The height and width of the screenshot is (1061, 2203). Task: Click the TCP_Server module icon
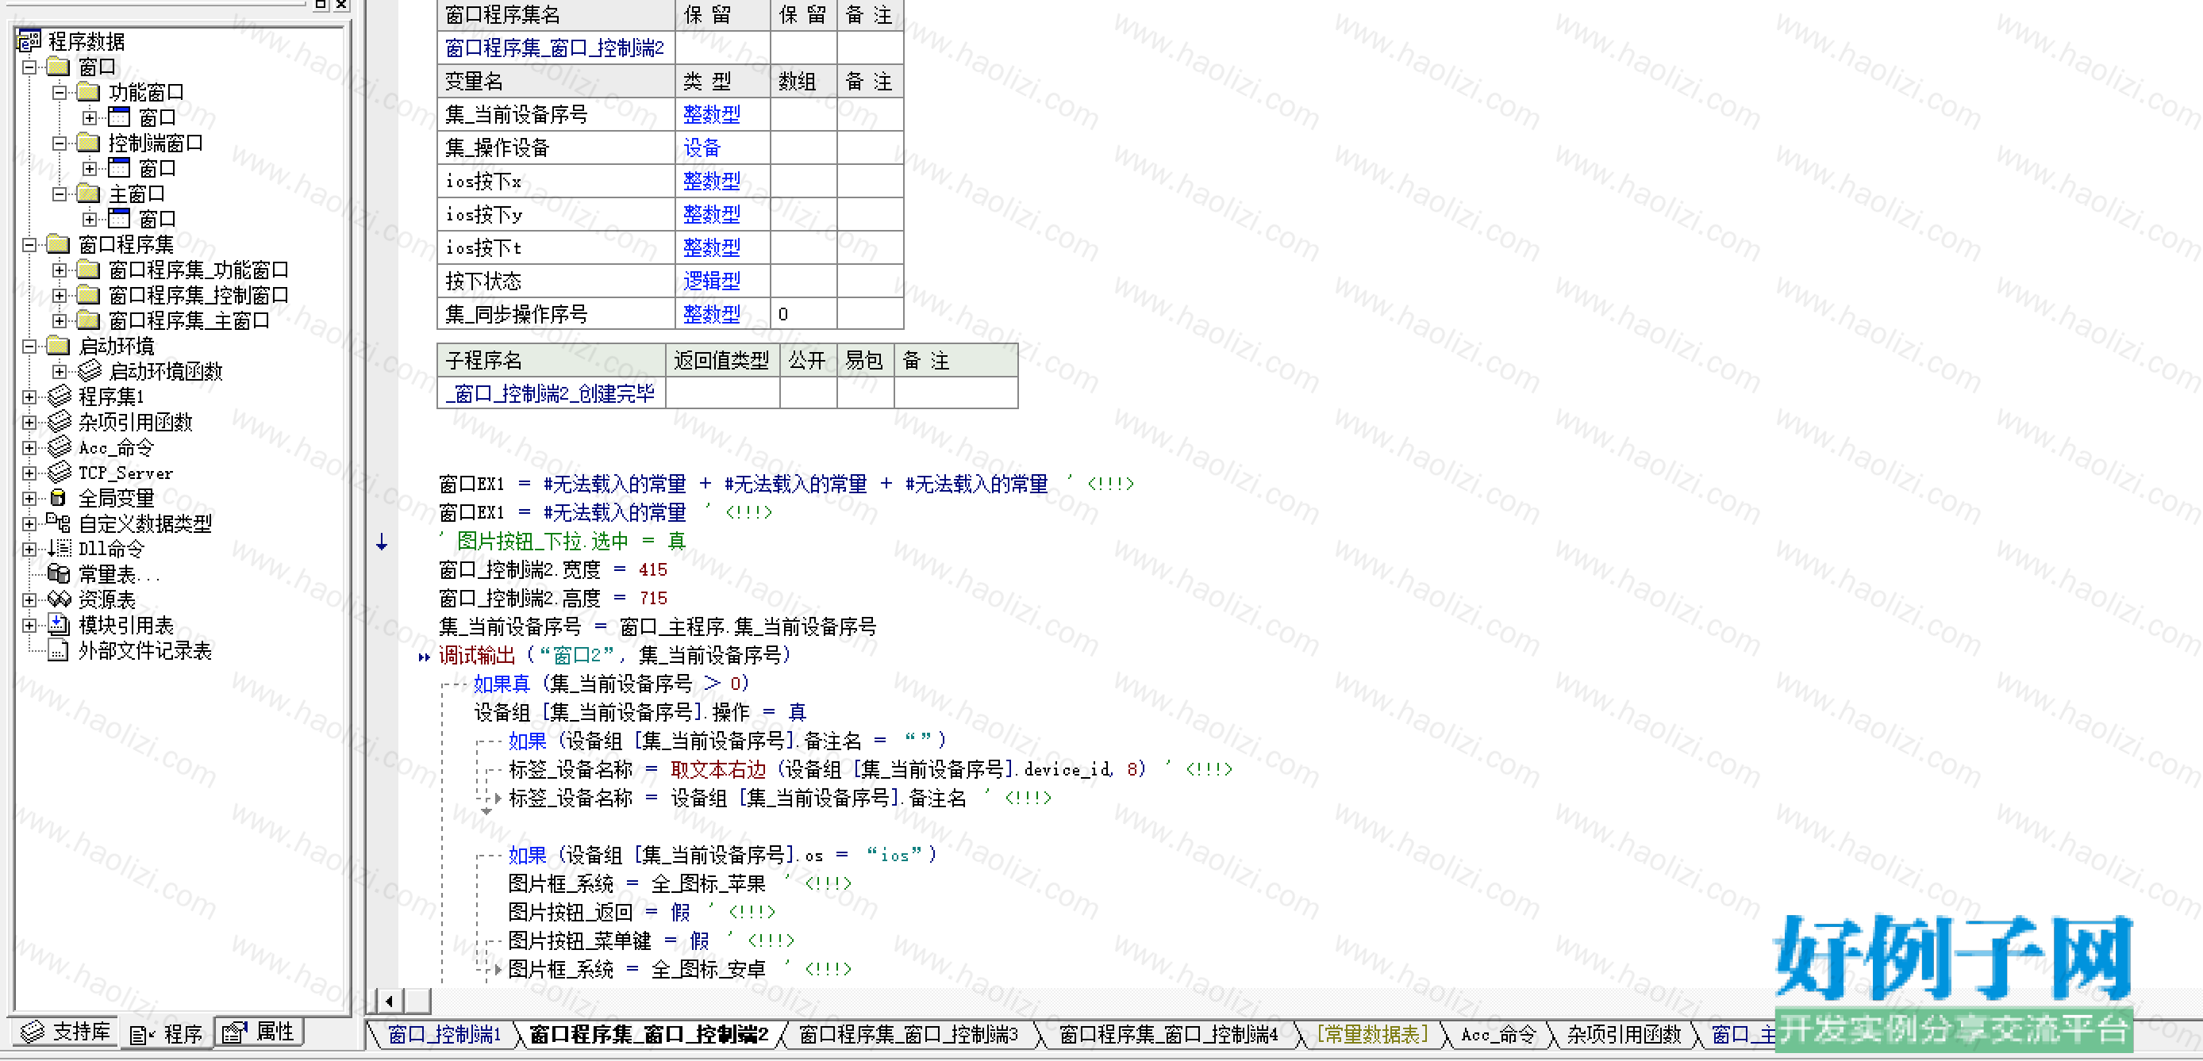59,473
